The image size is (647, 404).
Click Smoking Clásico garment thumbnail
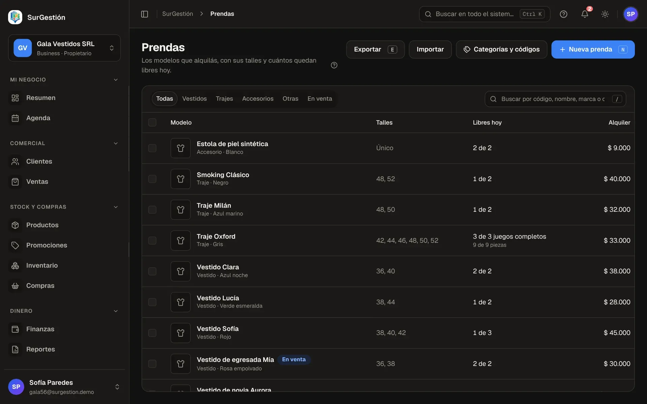tap(181, 179)
